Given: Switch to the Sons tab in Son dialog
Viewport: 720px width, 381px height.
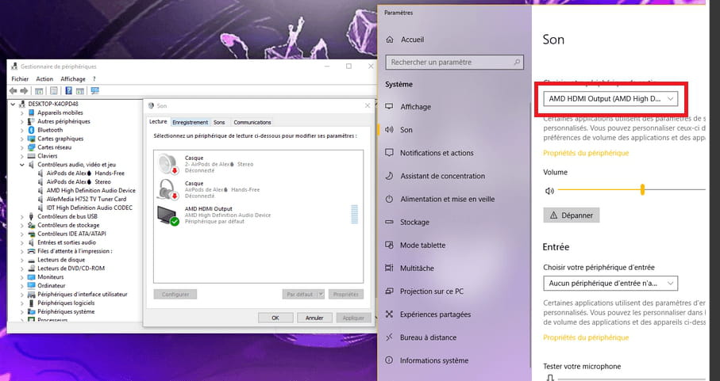Looking at the screenshot, I should pyautogui.click(x=219, y=122).
